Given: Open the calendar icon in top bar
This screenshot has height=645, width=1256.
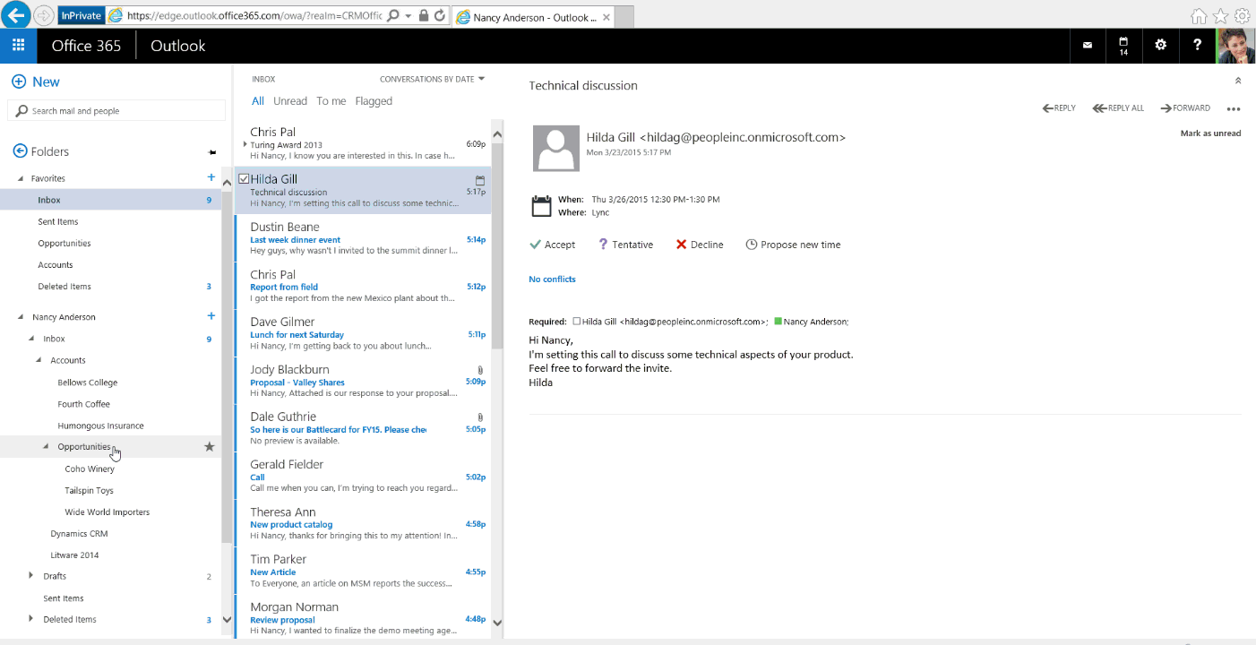Looking at the screenshot, I should tap(1123, 46).
